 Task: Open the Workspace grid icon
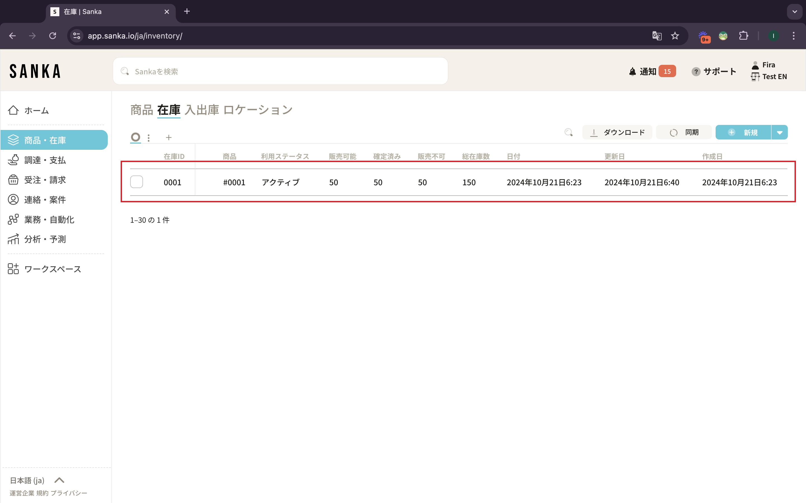coord(13,269)
